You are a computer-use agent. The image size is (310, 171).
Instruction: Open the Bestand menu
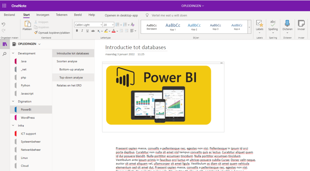point(9,15)
